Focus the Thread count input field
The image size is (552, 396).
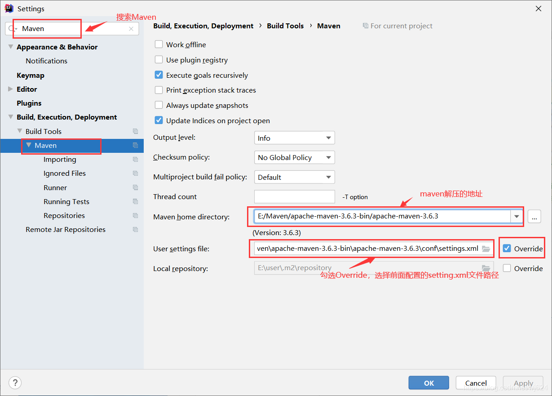(295, 196)
